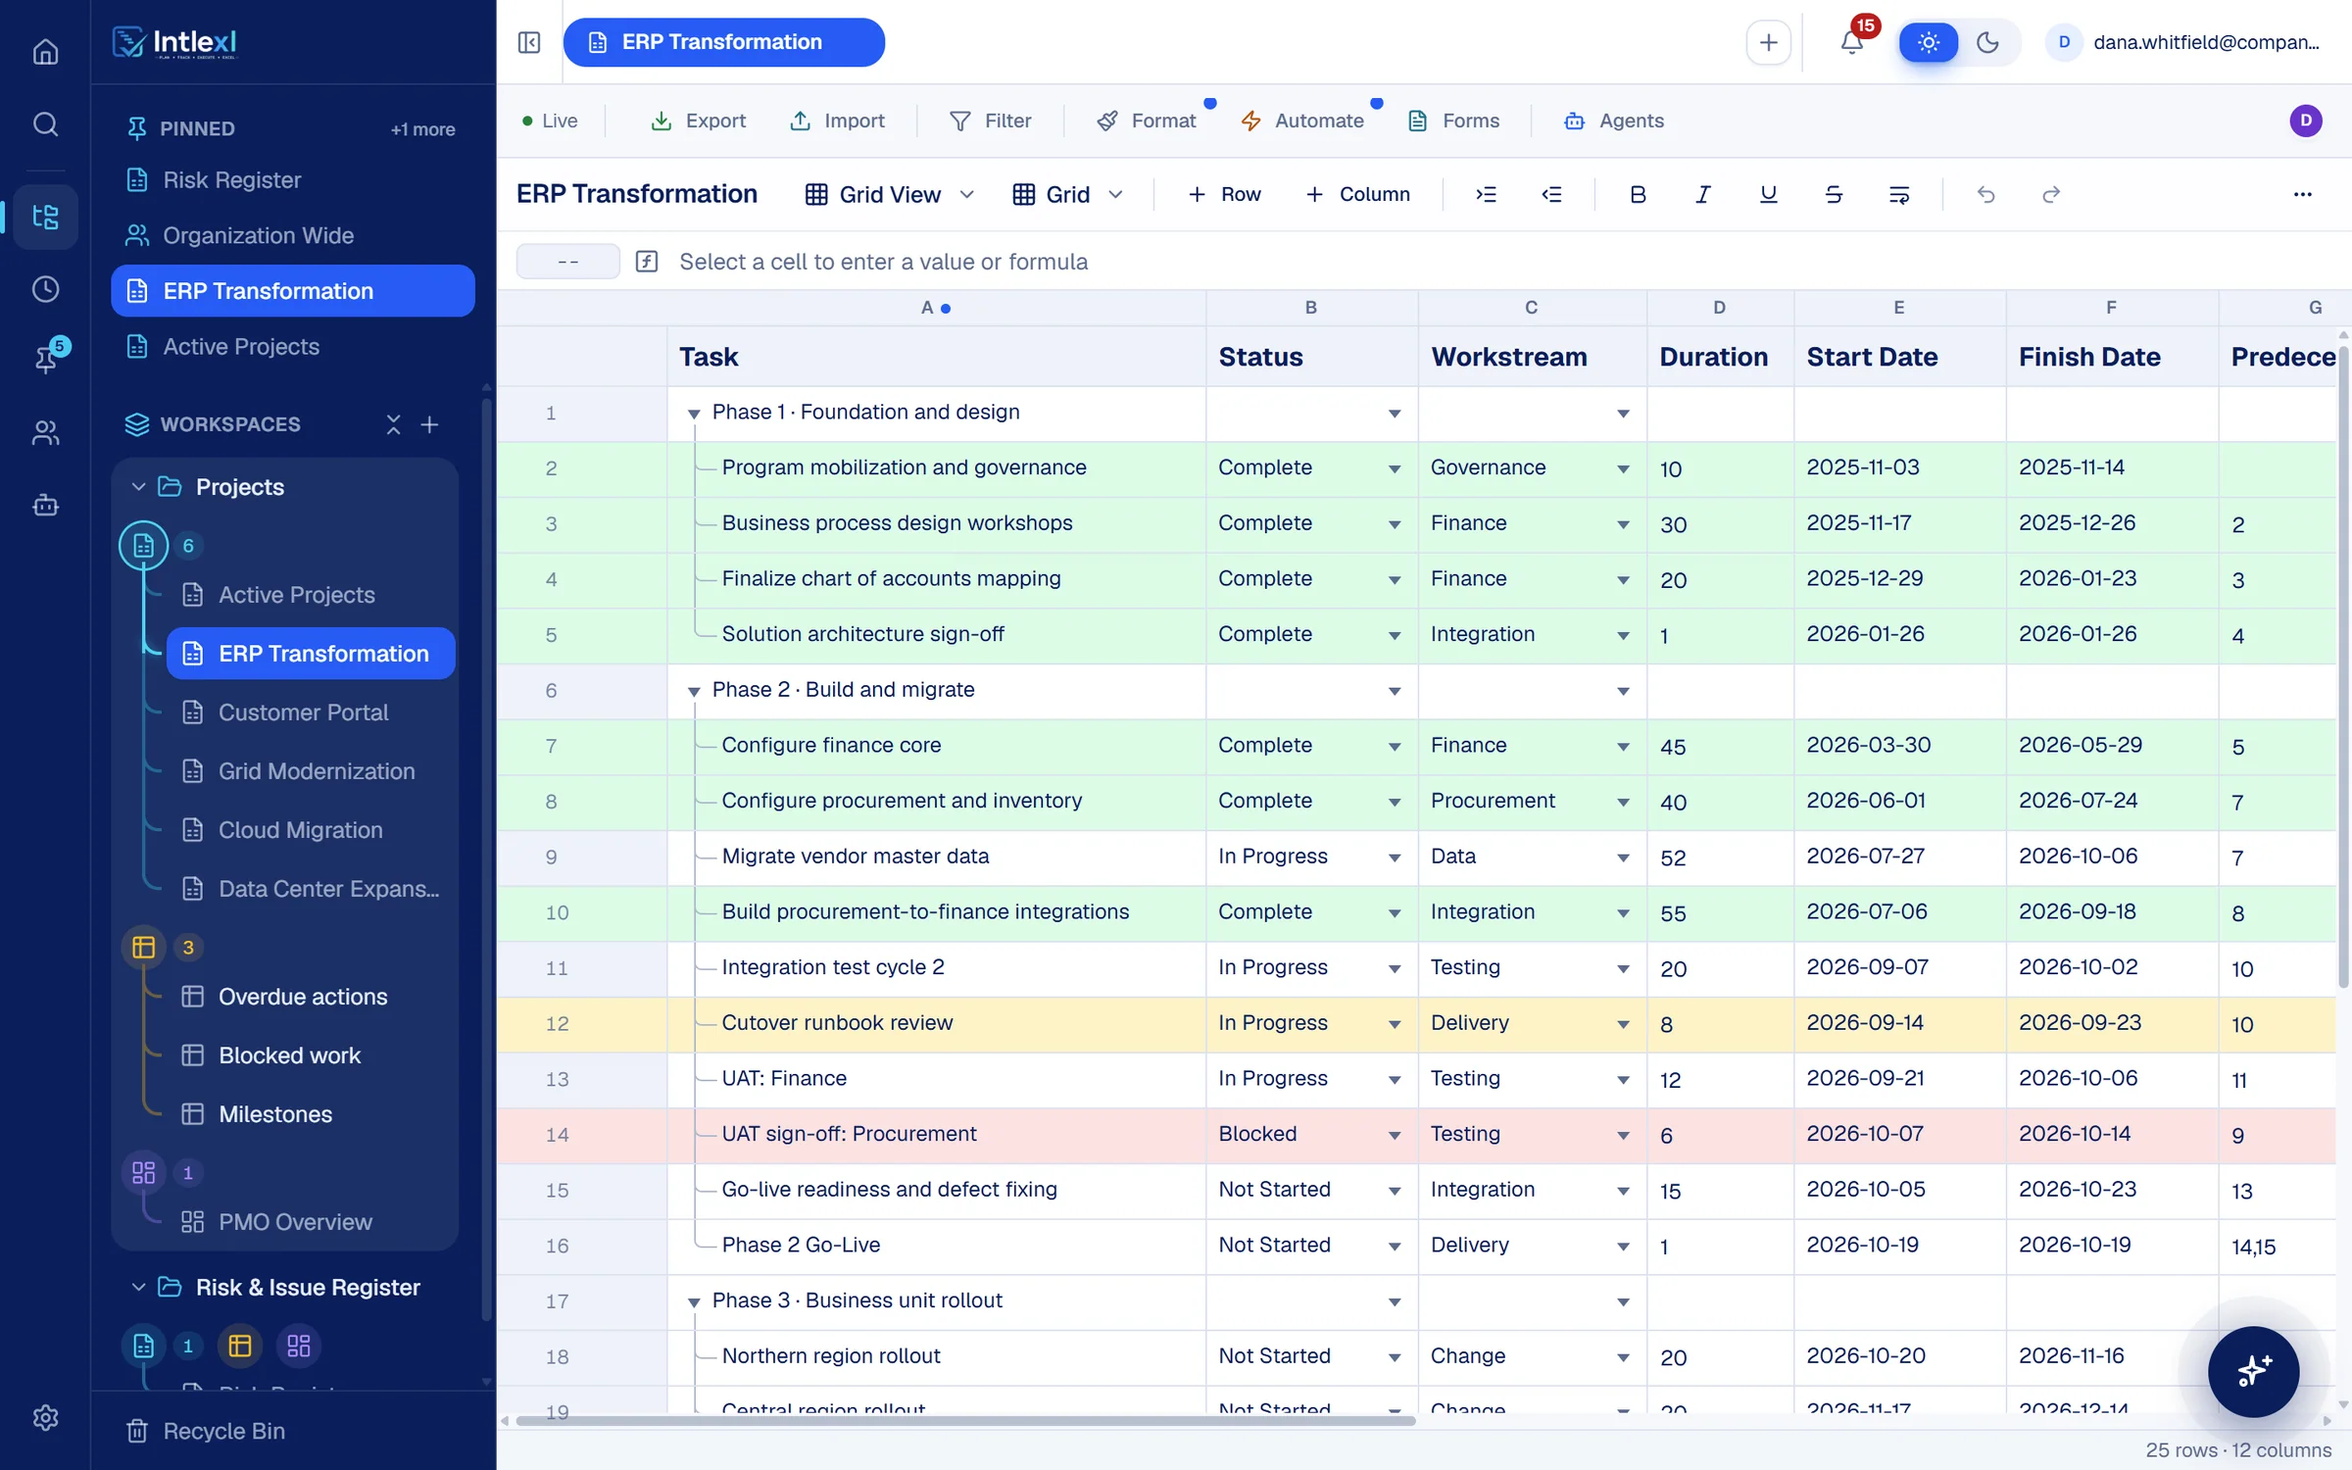Open the Agents robot icon in left rail

tap(45, 506)
